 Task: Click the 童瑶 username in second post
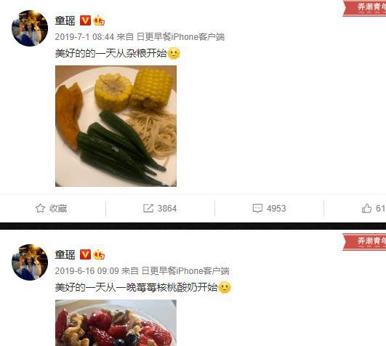(x=65, y=254)
